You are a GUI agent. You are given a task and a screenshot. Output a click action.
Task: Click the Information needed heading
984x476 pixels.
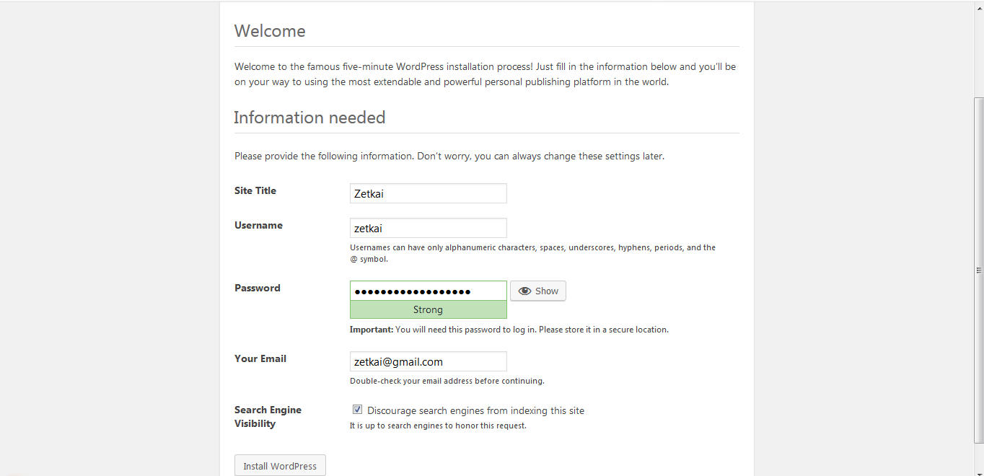309,118
